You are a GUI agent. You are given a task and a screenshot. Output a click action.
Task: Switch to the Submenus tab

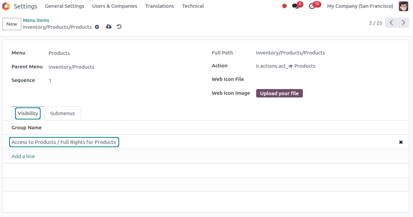tap(62, 113)
